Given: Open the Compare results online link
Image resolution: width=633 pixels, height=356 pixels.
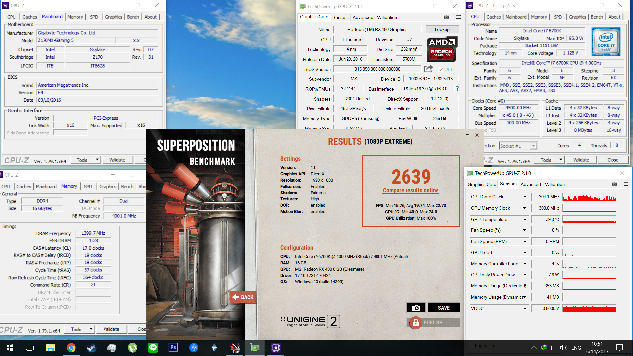Looking at the screenshot, I should click(x=411, y=190).
